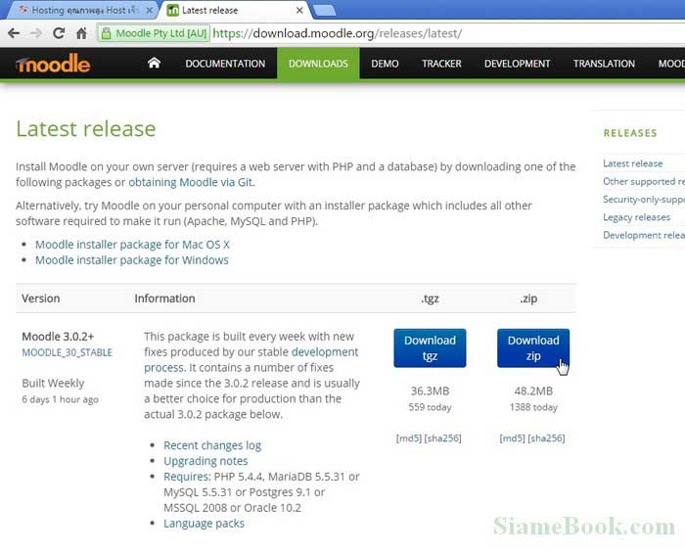Image resolution: width=685 pixels, height=553 pixels.
Task: Open the DOCUMENTATION menu item
Action: pos(225,64)
